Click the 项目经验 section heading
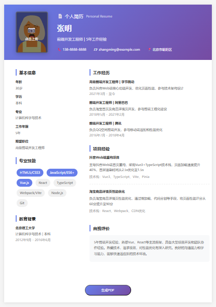Screen dimensions: 216x307 click(102, 149)
